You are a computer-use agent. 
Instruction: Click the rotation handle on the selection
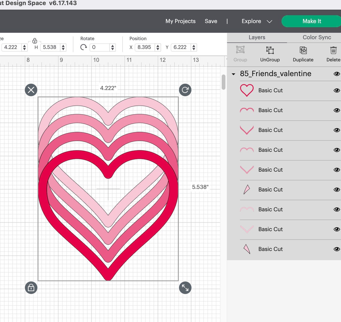[x=185, y=90]
